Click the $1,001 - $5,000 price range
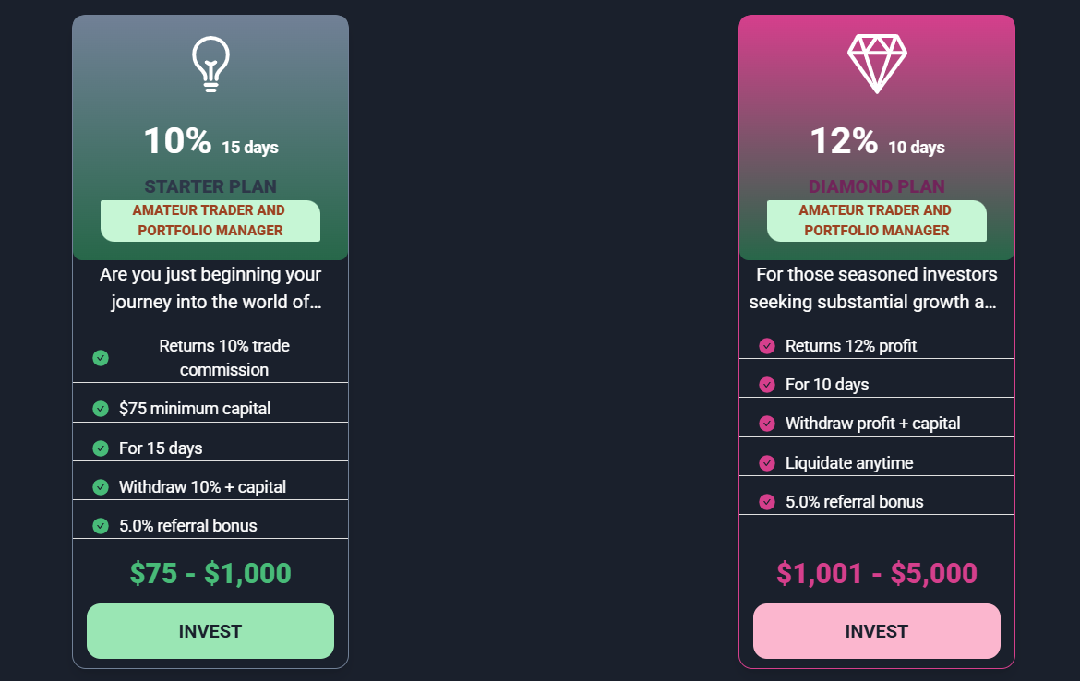Image resolution: width=1080 pixels, height=681 pixels. click(877, 573)
